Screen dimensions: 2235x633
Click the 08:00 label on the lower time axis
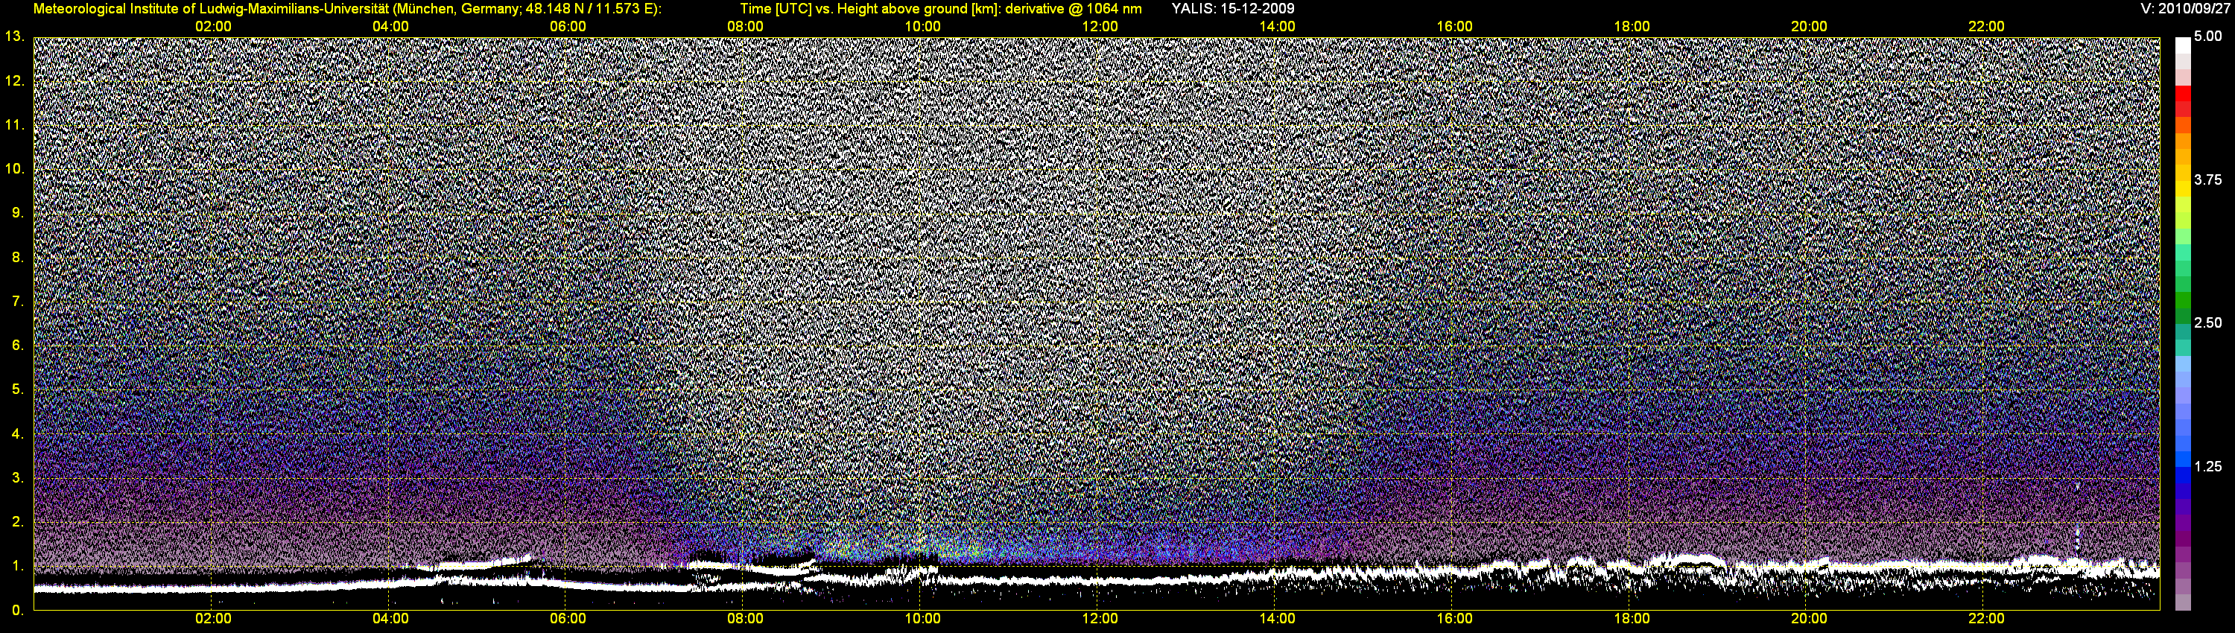coord(745,619)
